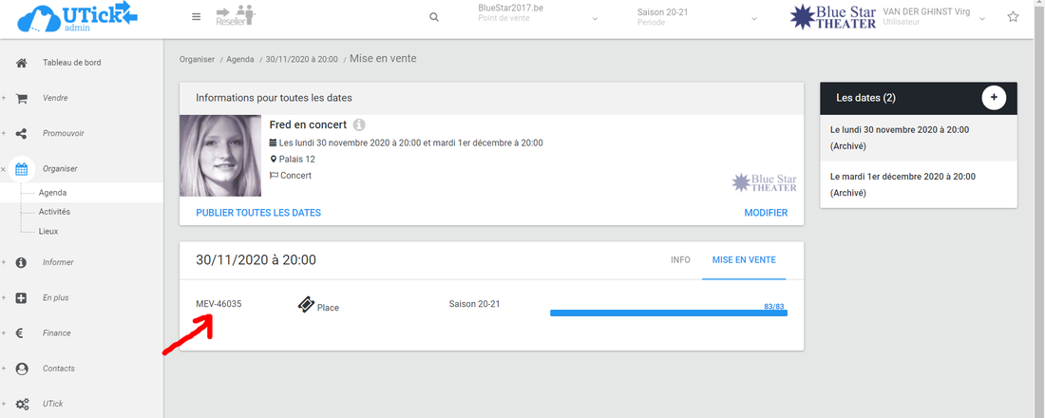
Task: Click the MODIFIER link
Action: (x=766, y=213)
